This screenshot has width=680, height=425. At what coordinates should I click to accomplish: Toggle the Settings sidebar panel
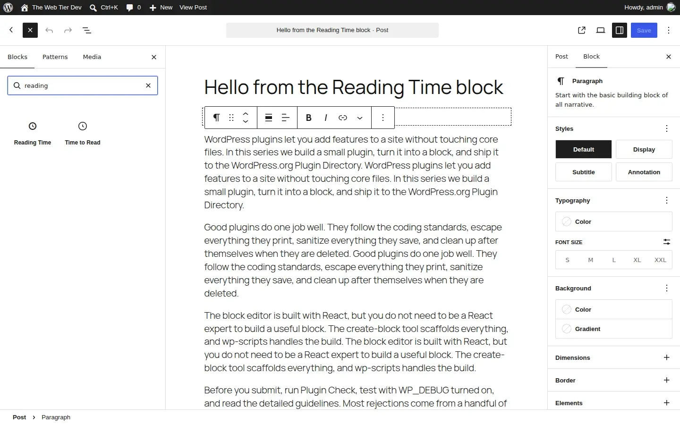[x=620, y=30]
